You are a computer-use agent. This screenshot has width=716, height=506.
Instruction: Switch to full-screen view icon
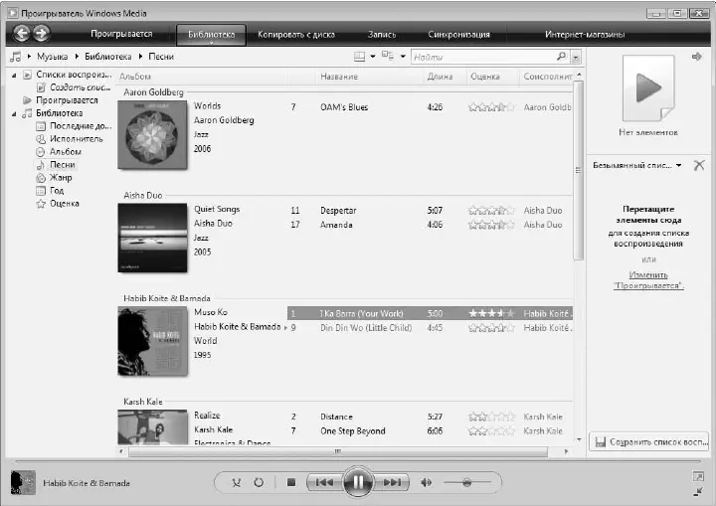[698, 476]
